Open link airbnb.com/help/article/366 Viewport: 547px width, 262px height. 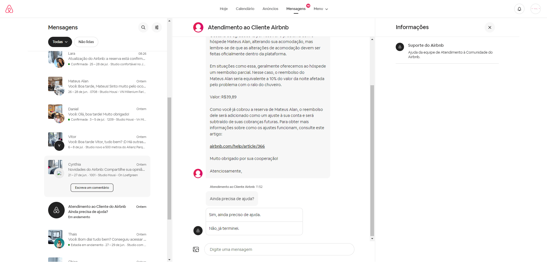tap(237, 146)
